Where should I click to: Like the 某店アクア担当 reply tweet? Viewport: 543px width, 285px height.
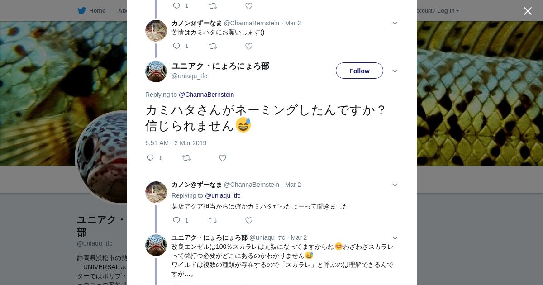tap(249, 220)
